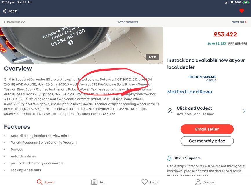
Task: Expand Click and Collect chevron arrow
Action: [244, 111]
